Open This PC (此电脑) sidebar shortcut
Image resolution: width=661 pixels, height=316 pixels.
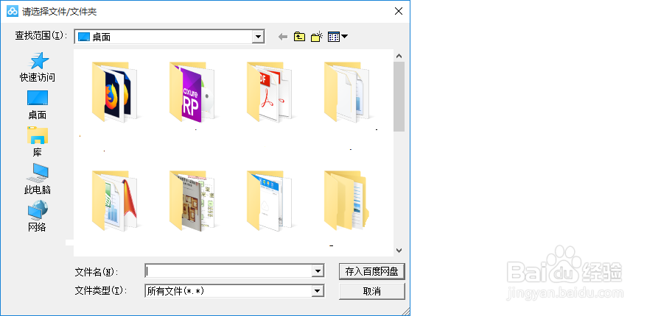[37, 179]
